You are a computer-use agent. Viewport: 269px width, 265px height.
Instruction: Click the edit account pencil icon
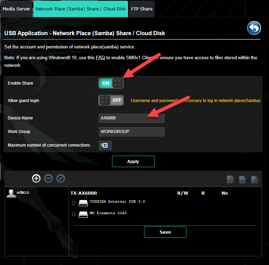click(x=61, y=179)
